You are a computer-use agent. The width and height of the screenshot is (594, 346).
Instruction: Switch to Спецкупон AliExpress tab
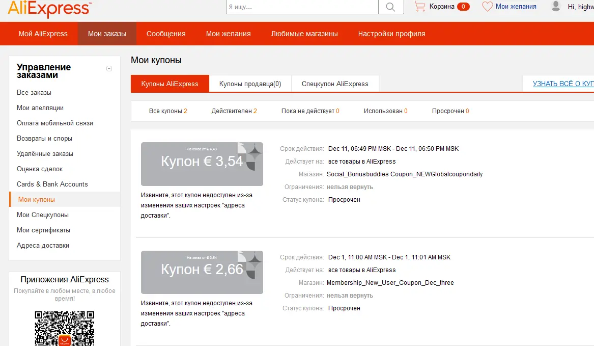click(335, 84)
